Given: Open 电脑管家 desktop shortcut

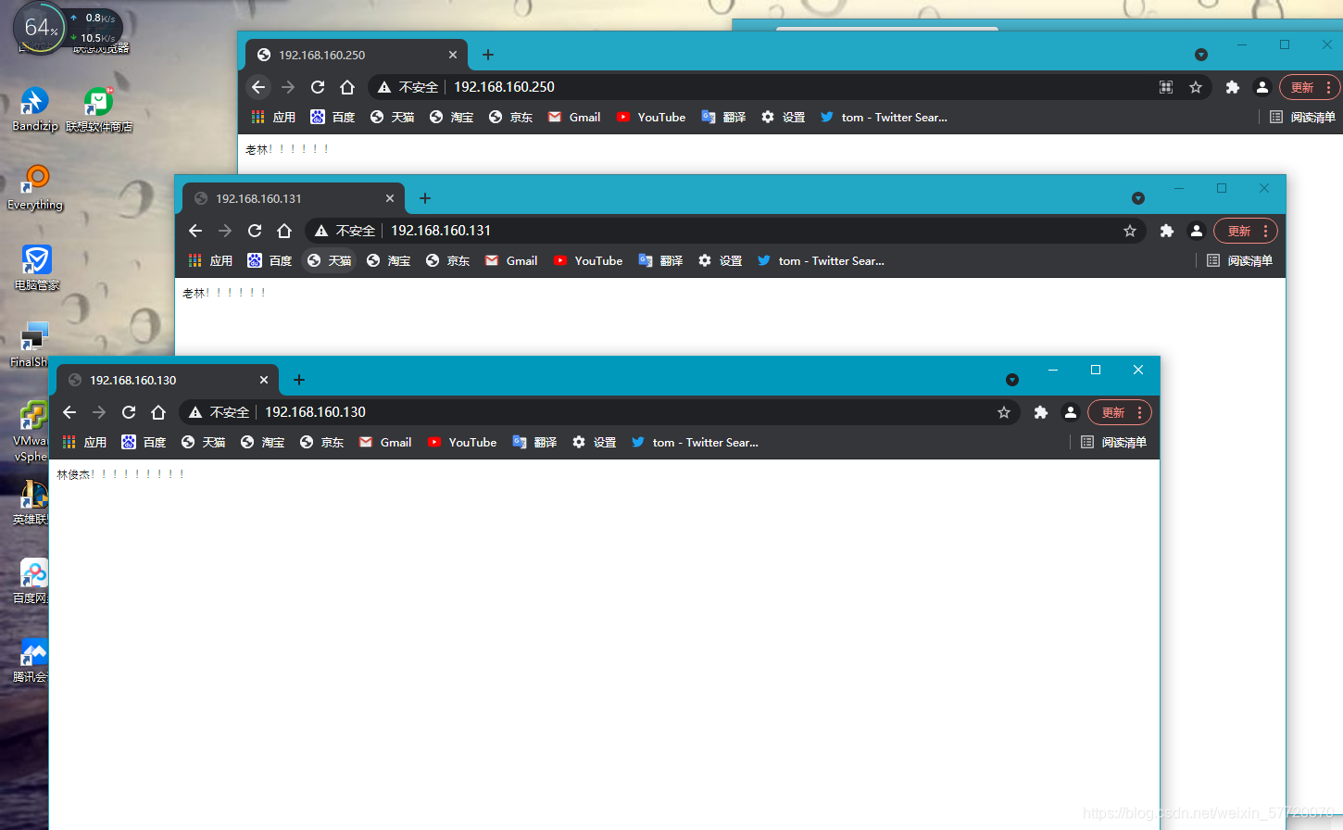Looking at the screenshot, I should [x=37, y=268].
